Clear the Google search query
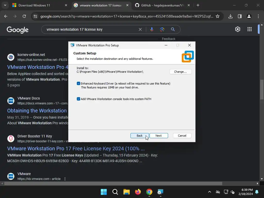The height and width of the screenshot is (198, 264). coord(140,29)
